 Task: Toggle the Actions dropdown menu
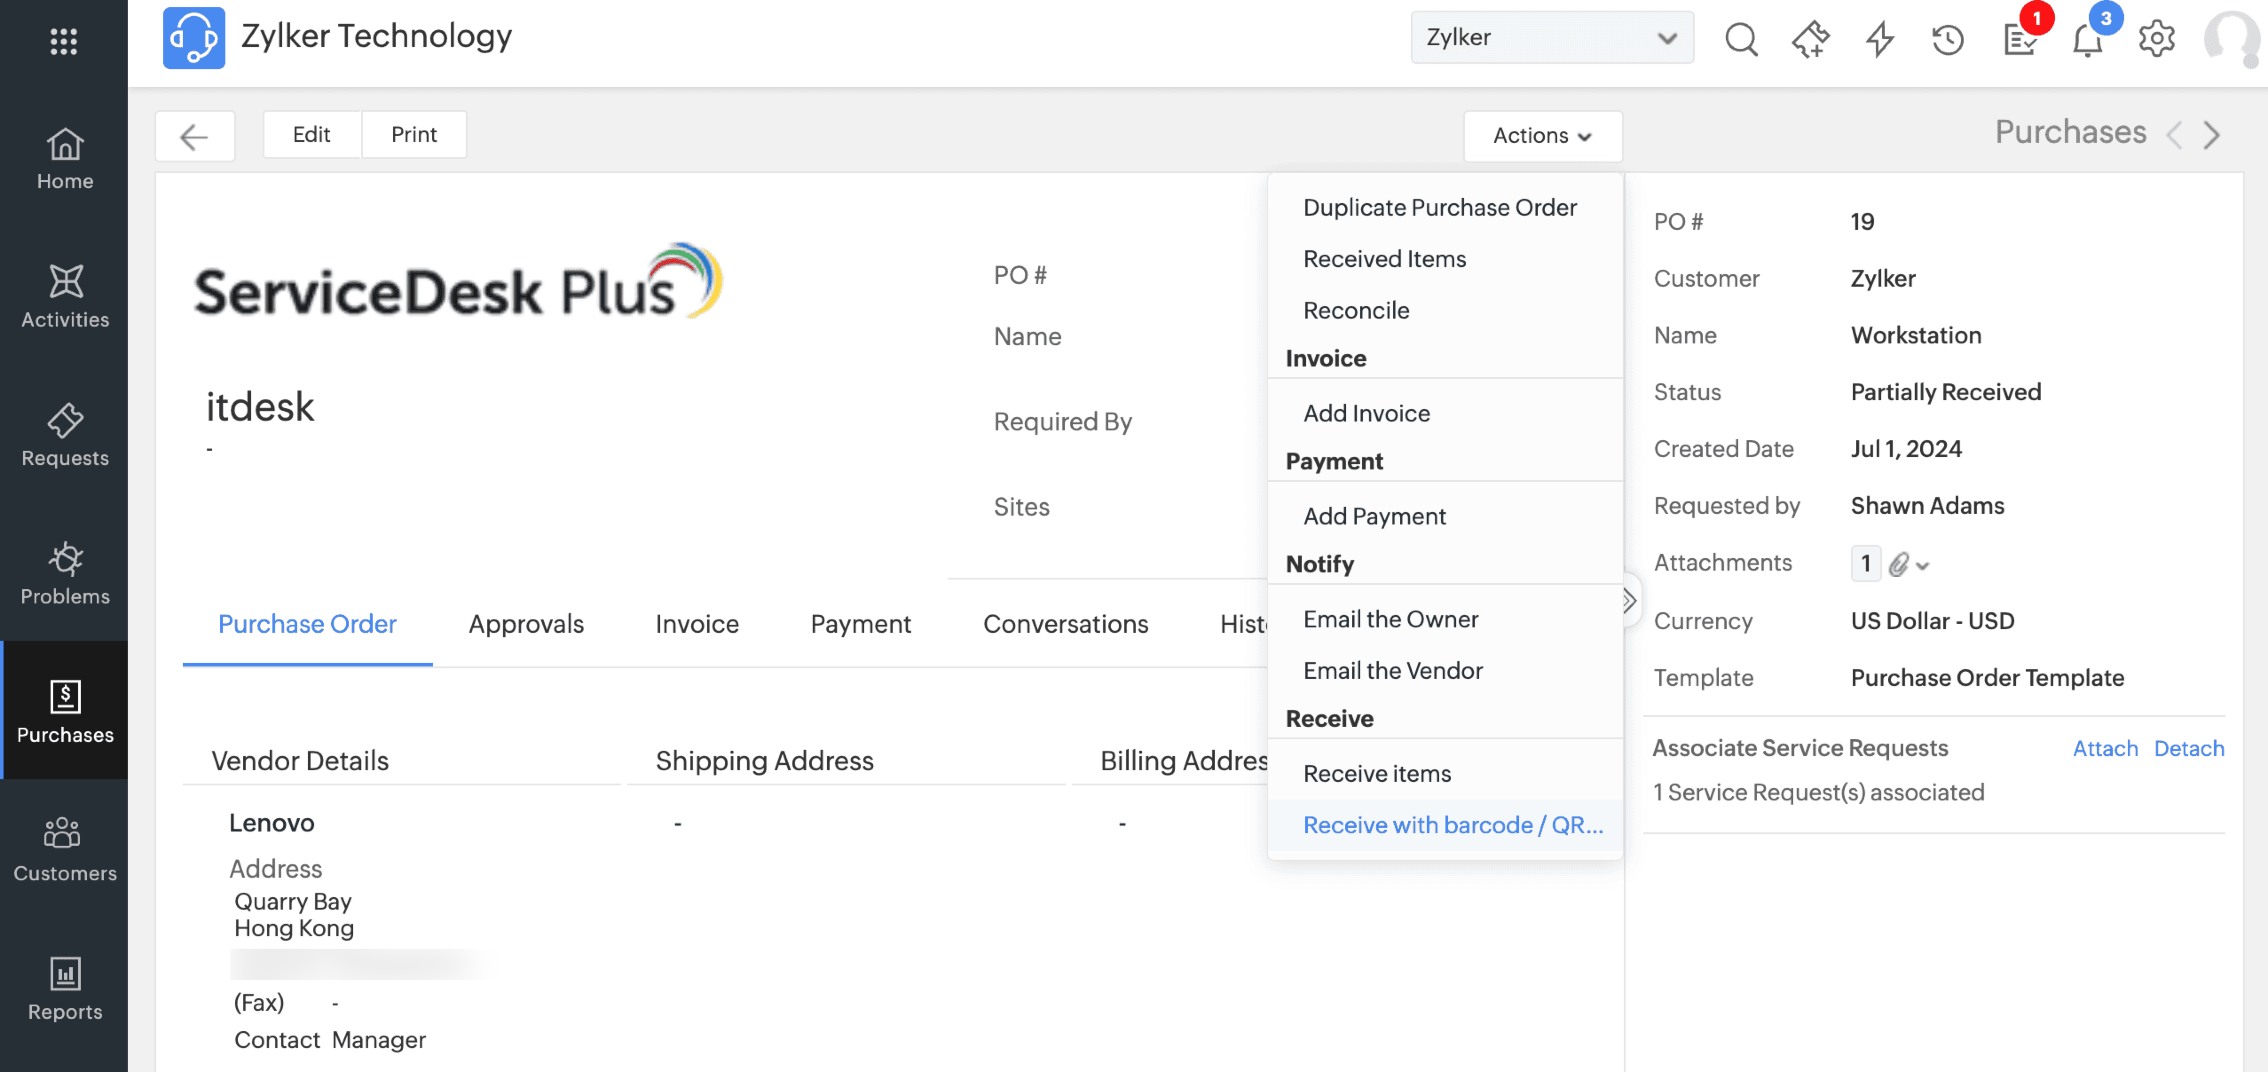(x=1542, y=136)
